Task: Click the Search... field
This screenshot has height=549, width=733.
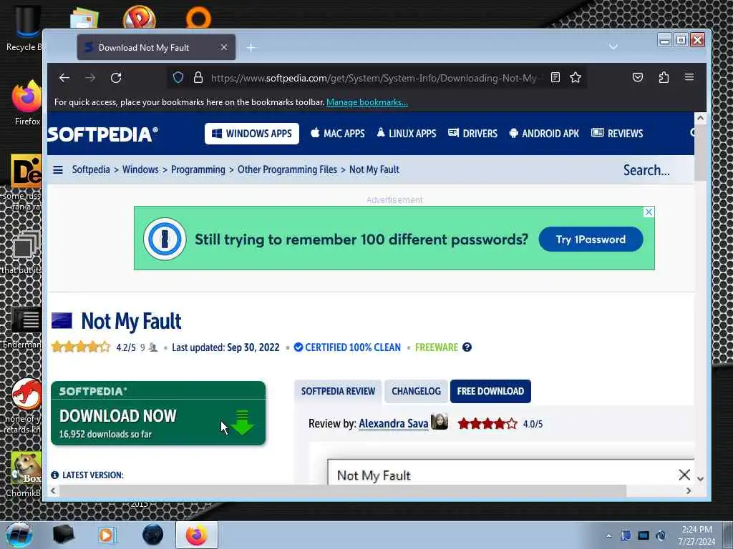Action: [646, 170]
